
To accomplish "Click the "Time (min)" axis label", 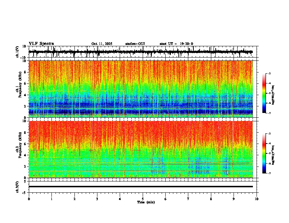I will pyautogui.click(x=146, y=202).
